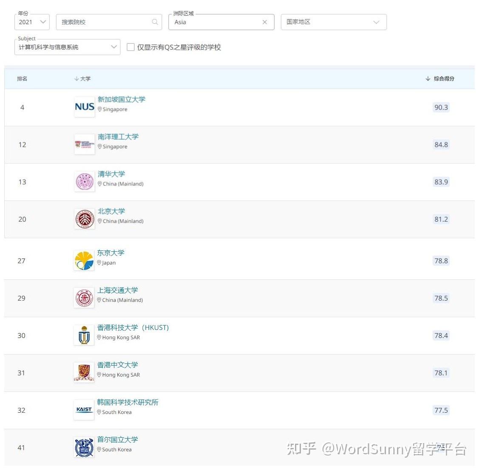The width and height of the screenshot is (479, 470).
Task: Open the 香港中文大学 link
Action: tap(117, 365)
